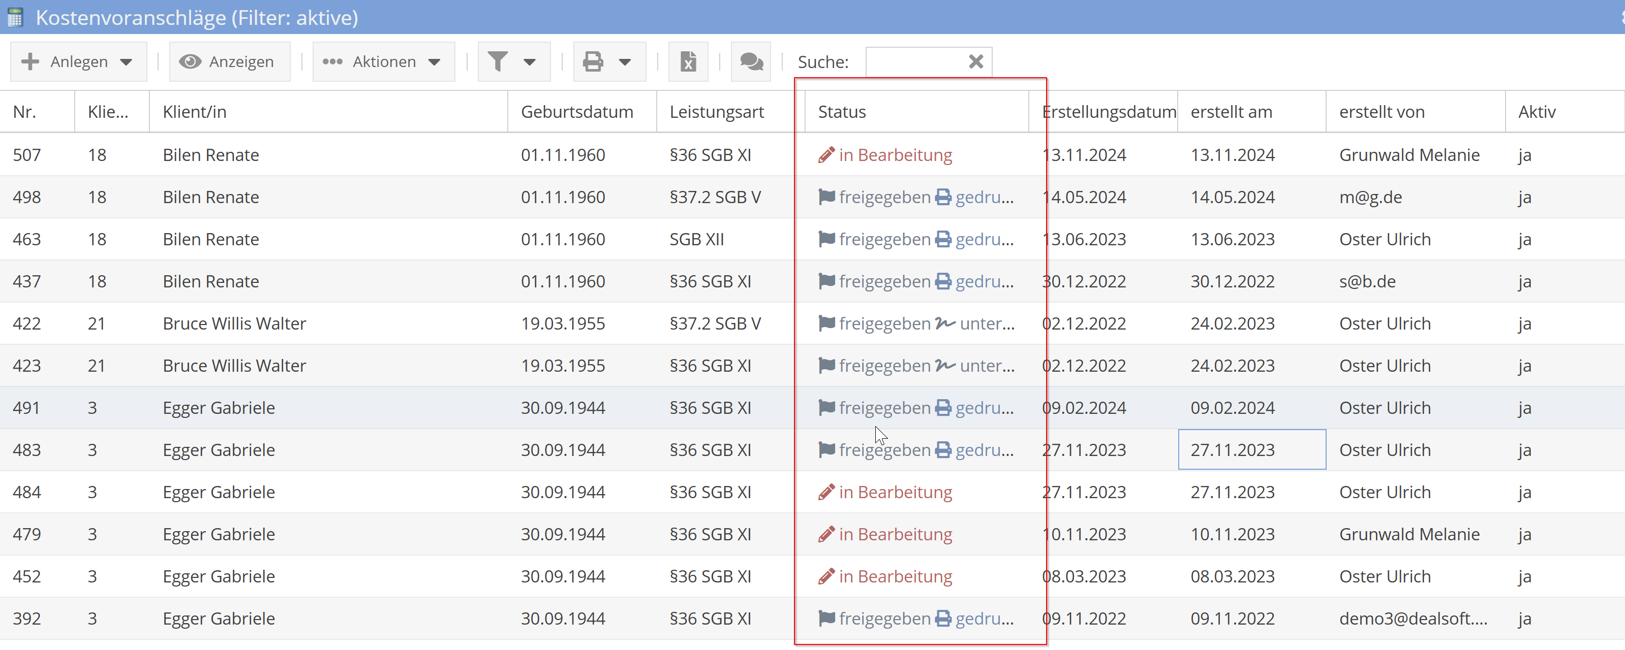
Task: Open the printer dropdown arrow
Action: pos(625,62)
